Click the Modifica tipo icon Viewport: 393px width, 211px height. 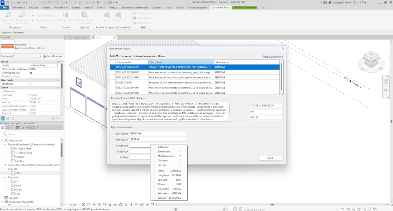tap(45, 56)
